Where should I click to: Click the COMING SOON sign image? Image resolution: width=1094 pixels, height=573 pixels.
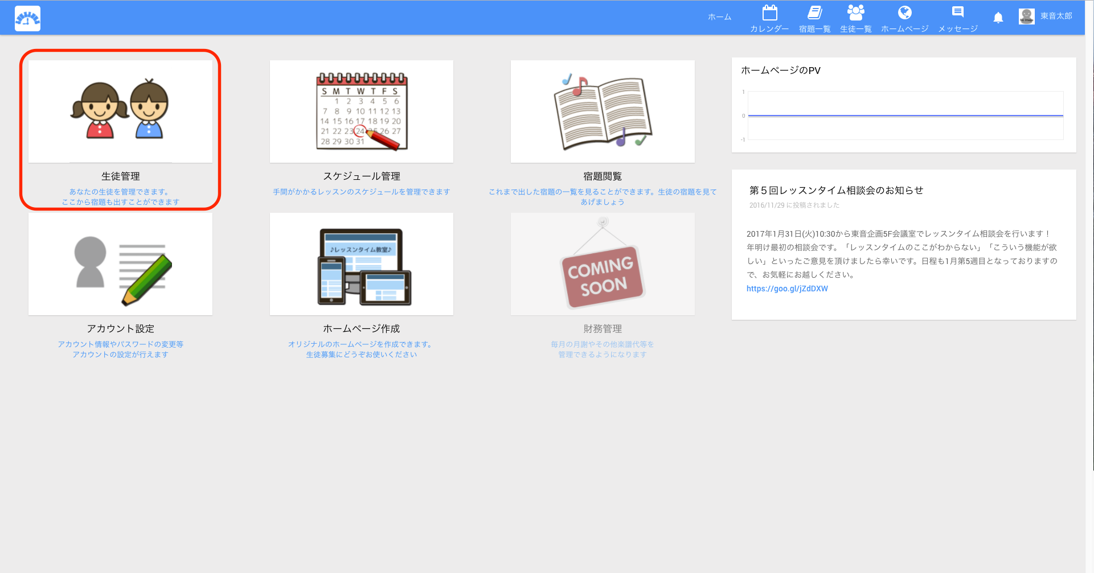pos(603,264)
